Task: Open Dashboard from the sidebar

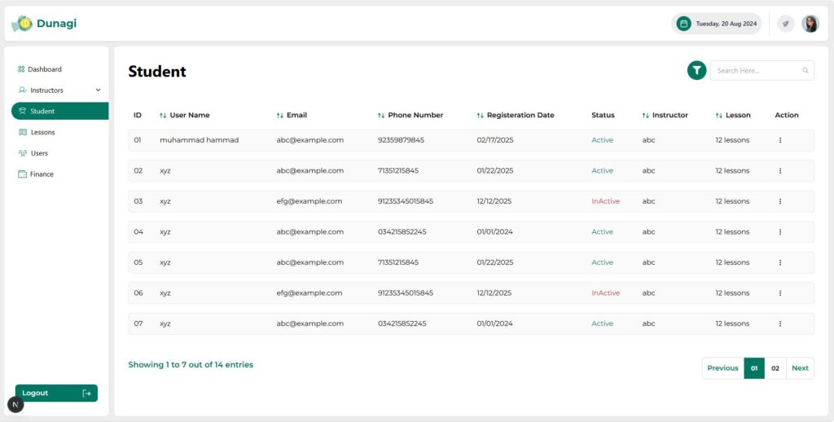Action: 40,69
